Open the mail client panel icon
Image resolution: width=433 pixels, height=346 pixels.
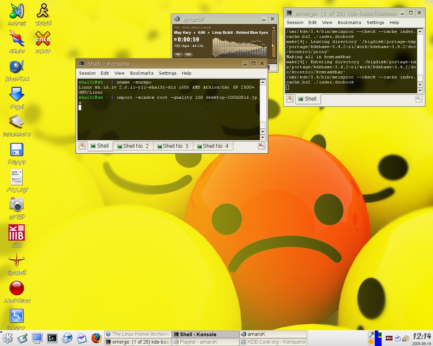[x=82, y=338]
